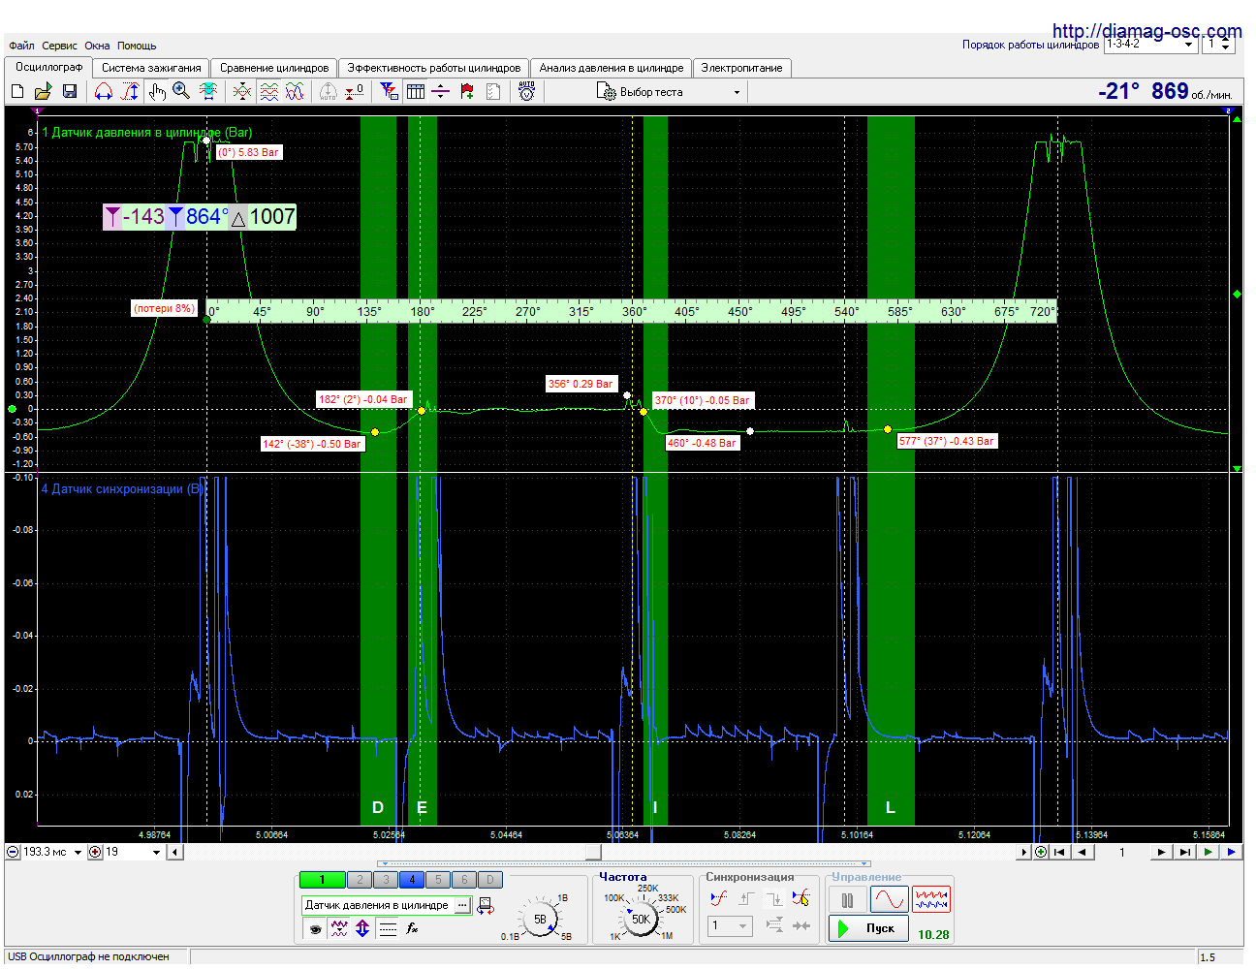Toggle channel 6 button
Screen dimensions: 1256x969
(x=464, y=880)
